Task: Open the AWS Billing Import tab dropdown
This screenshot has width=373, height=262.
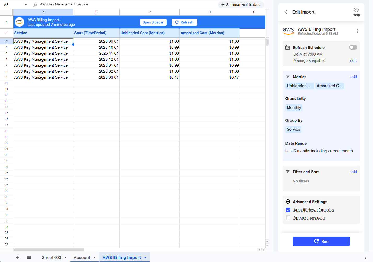Action: (x=145, y=257)
